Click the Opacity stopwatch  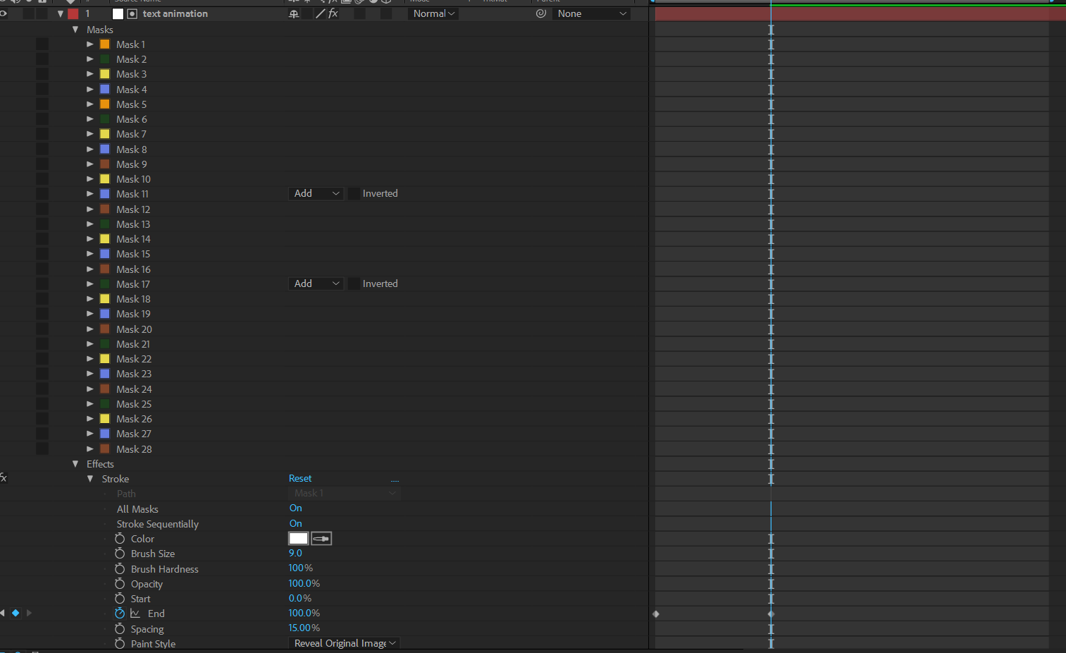(120, 584)
